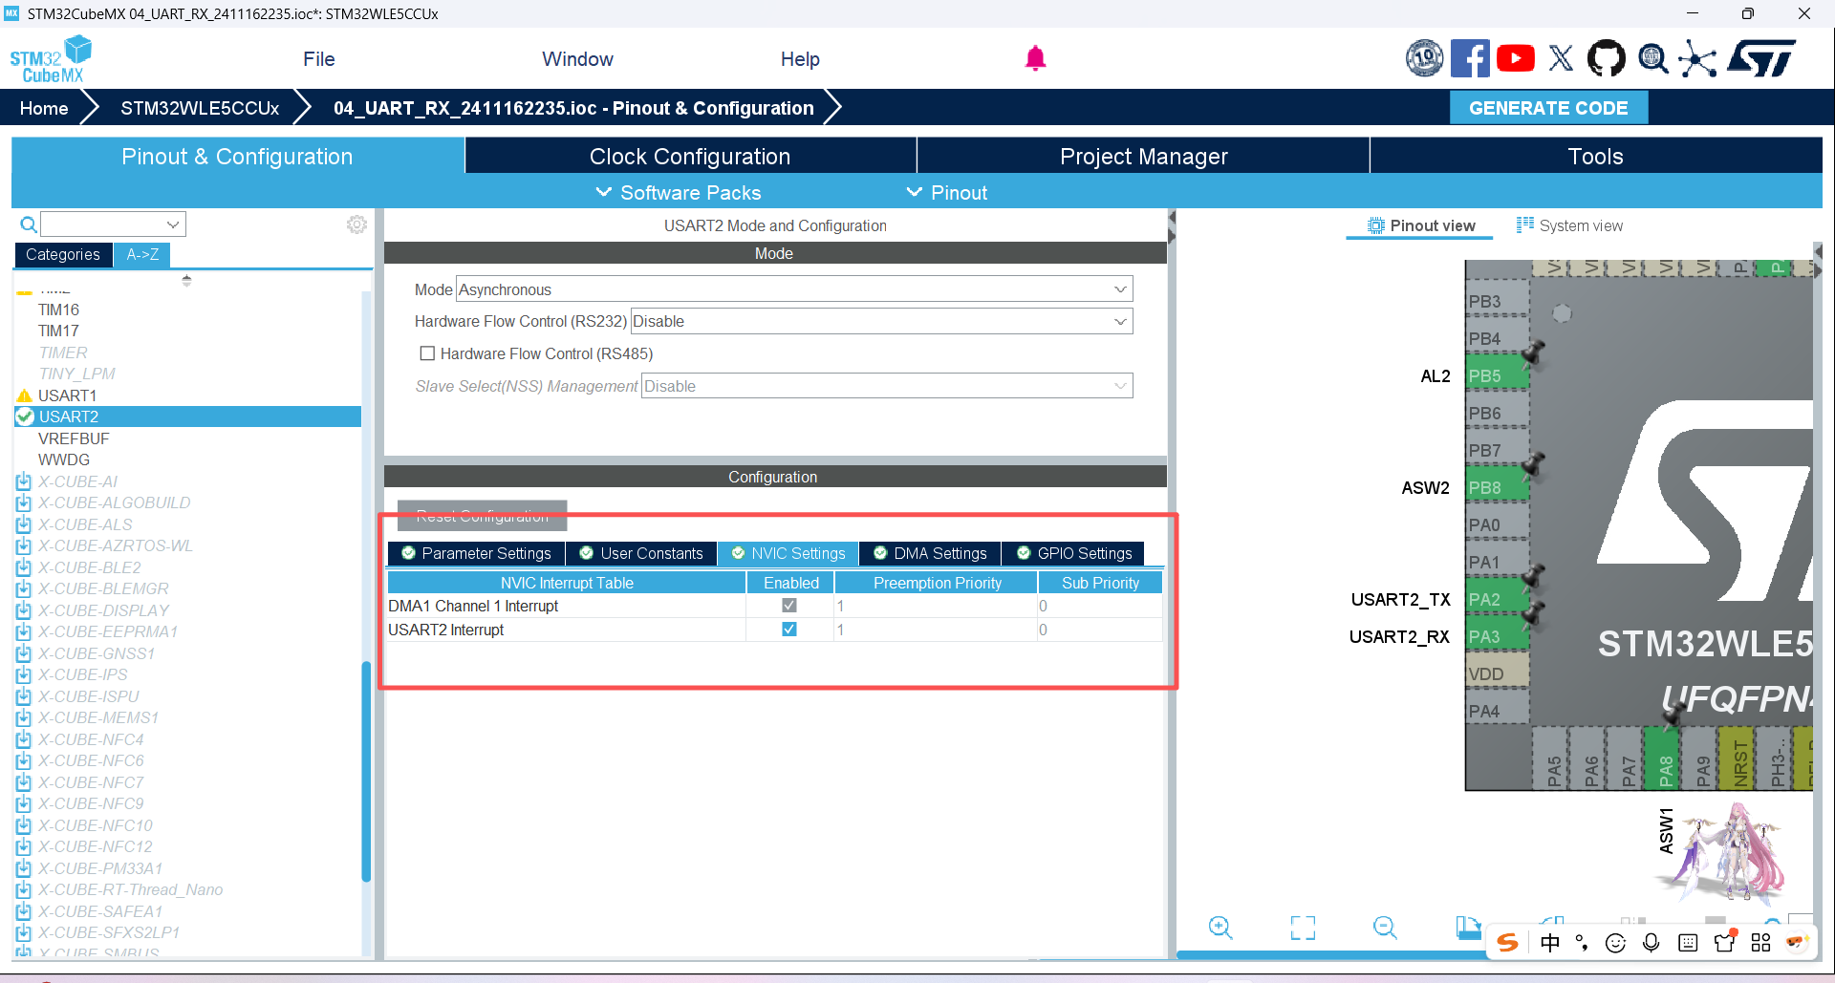Switch to System view
The width and height of the screenshot is (1835, 983).
(x=1569, y=225)
